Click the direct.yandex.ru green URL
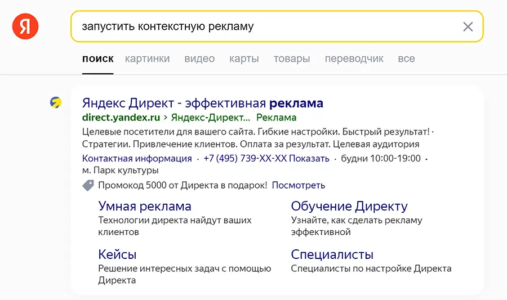The height and width of the screenshot is (300, 507). pos(121,118)
